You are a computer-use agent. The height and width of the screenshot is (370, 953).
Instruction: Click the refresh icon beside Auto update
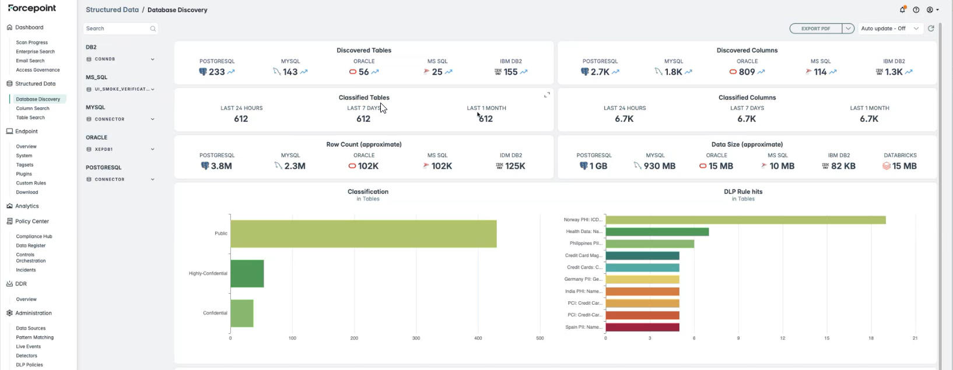(x=931, y=29)
